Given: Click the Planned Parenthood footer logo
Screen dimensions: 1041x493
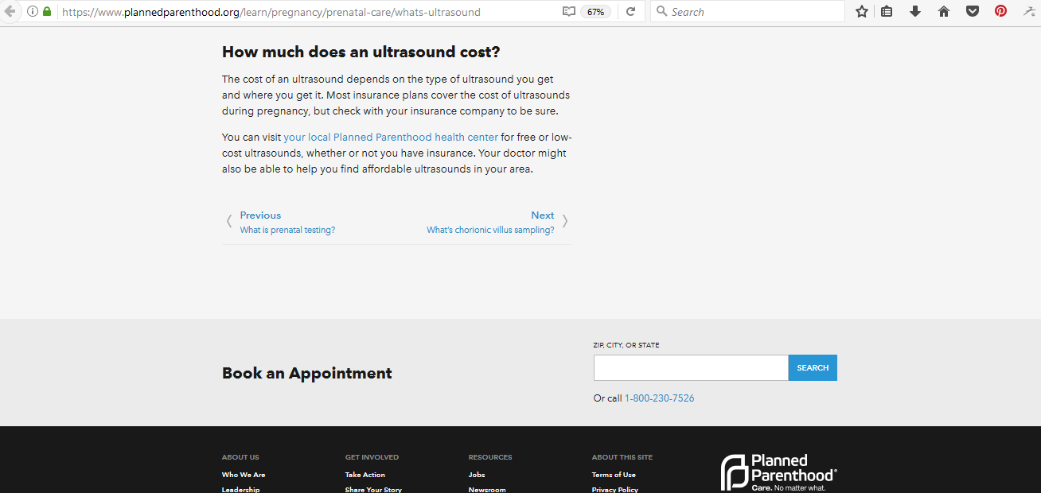Looking at the screenshot, I should [778, 472].
